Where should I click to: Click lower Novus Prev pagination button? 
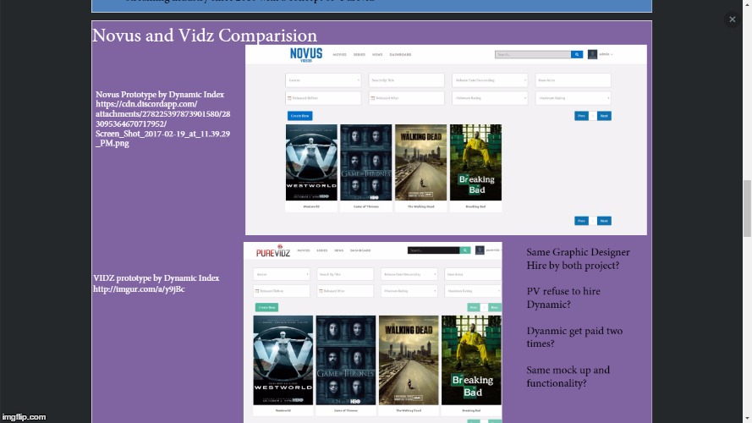[x=581, y=221]
